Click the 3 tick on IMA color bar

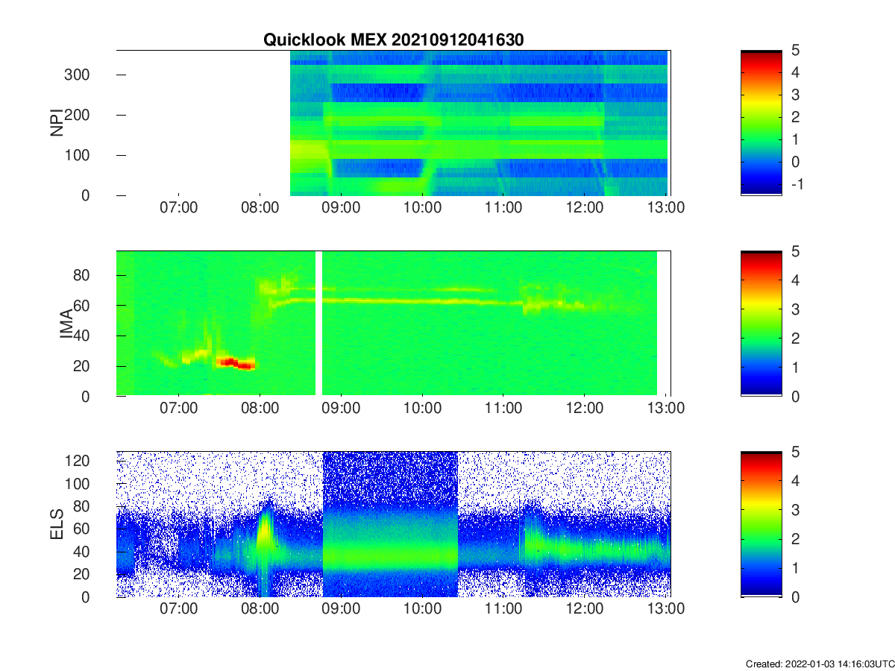pos(796,309)
